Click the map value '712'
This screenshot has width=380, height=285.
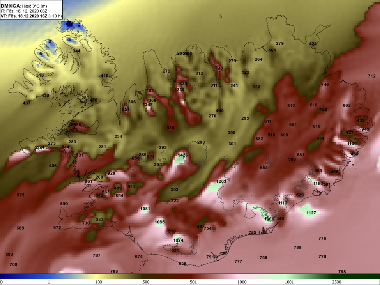pyautogui.click(x=372, y=76)
